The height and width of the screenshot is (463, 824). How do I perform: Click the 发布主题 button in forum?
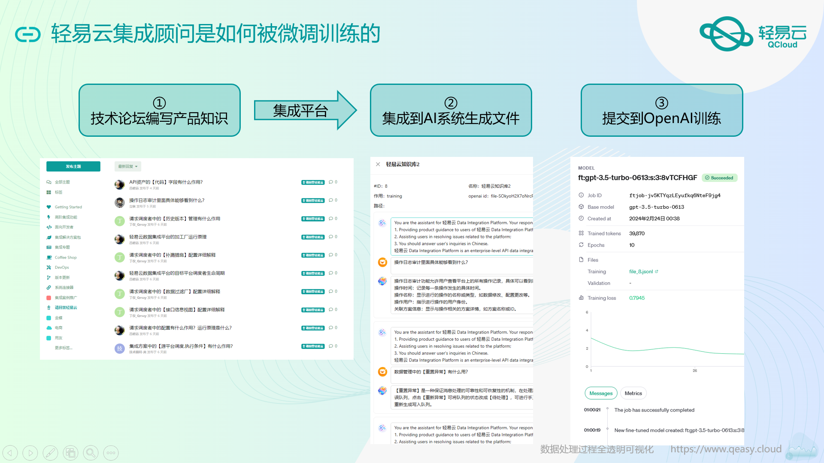(x=73, y=166)
